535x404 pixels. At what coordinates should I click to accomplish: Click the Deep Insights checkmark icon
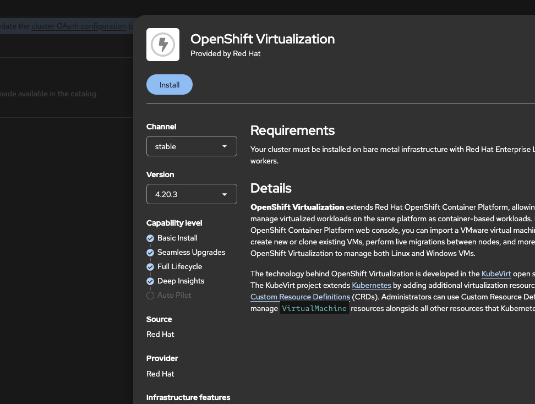tap(150, 281)
